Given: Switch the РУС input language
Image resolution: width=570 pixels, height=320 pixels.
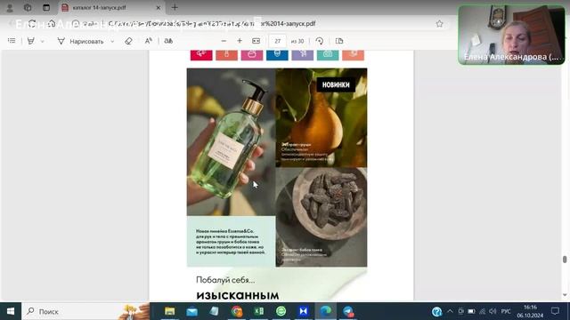Looking at the screenshot, I should pyautogui.click(x=506, y=311).
